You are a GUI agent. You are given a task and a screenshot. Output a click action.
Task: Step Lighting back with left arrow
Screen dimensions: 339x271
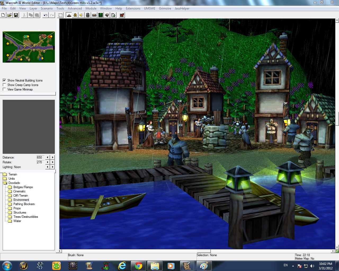[x=48, y=167]
